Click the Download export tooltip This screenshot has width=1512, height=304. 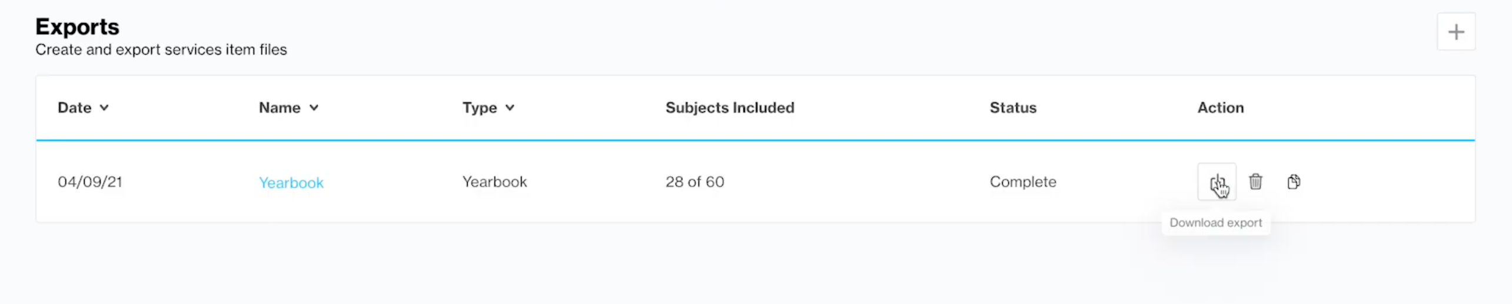click(1216, 223)
